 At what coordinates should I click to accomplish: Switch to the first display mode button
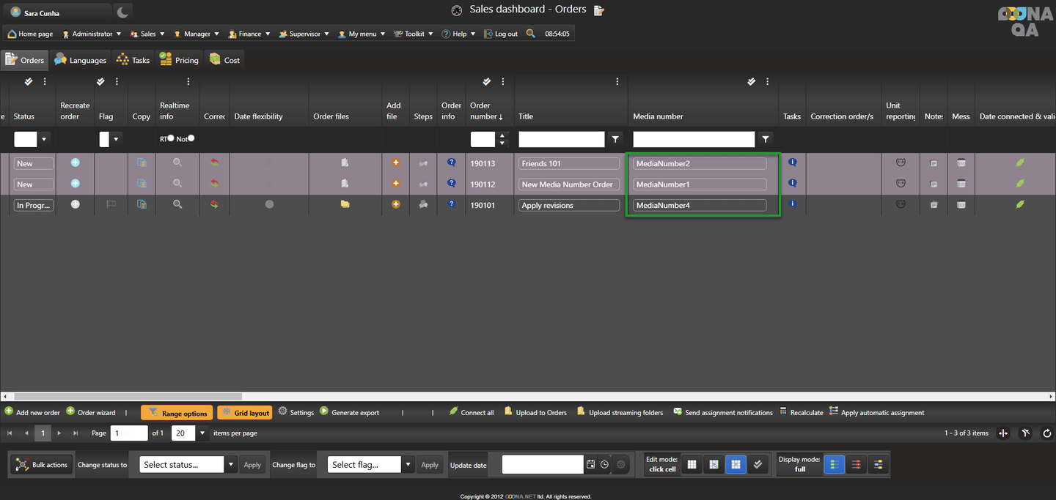pyautogui.click(x=834, y=465)
